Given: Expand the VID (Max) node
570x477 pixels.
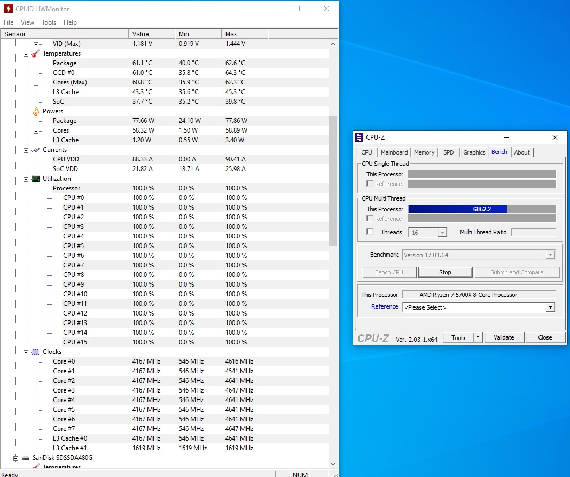Looking at the screenshot, I should [x=36, y=44].
